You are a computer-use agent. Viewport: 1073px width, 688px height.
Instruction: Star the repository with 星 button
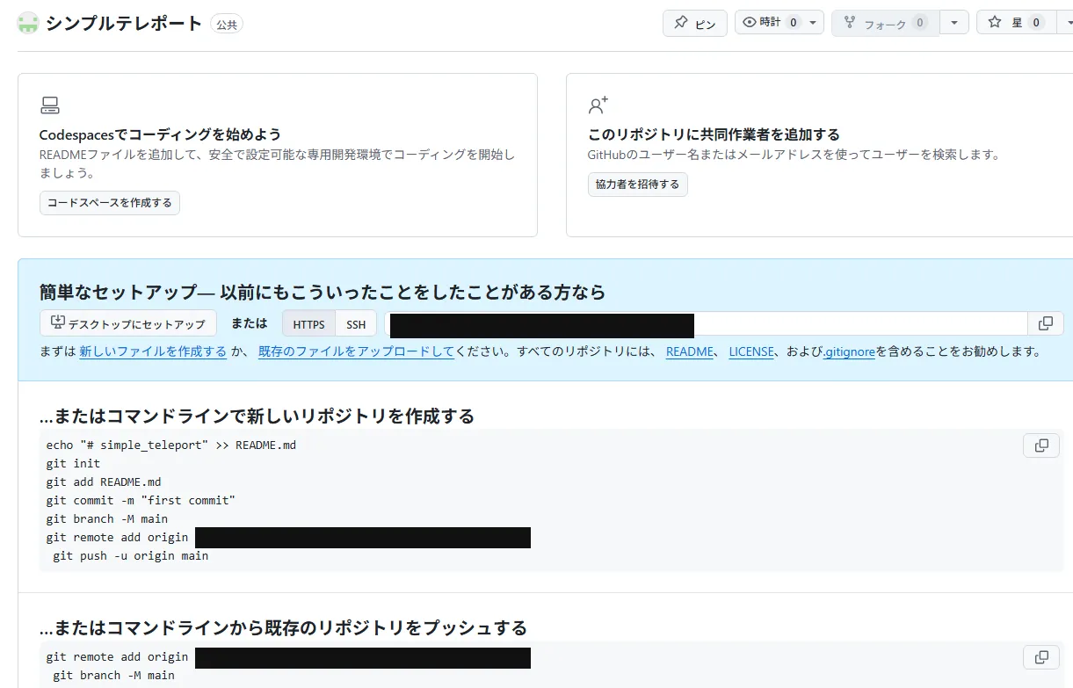(1016, 22)
